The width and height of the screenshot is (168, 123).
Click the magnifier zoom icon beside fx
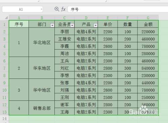(x=57, y=9)
